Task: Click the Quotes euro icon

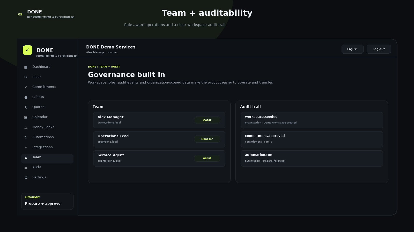Action: click(x=26, y=107)
